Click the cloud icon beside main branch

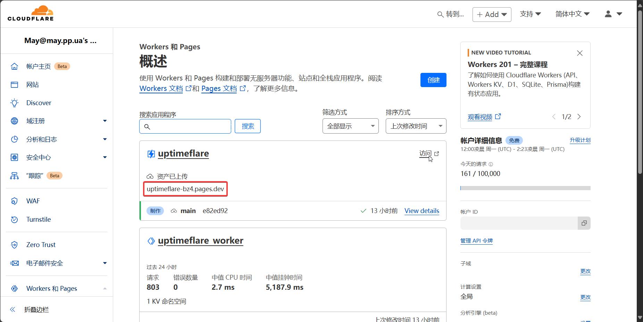point(174,211)
